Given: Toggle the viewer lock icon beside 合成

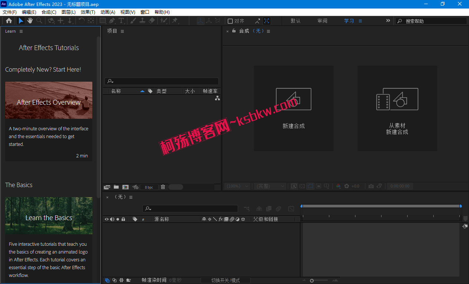Looking at the screenshot, I should click(234, 31).
